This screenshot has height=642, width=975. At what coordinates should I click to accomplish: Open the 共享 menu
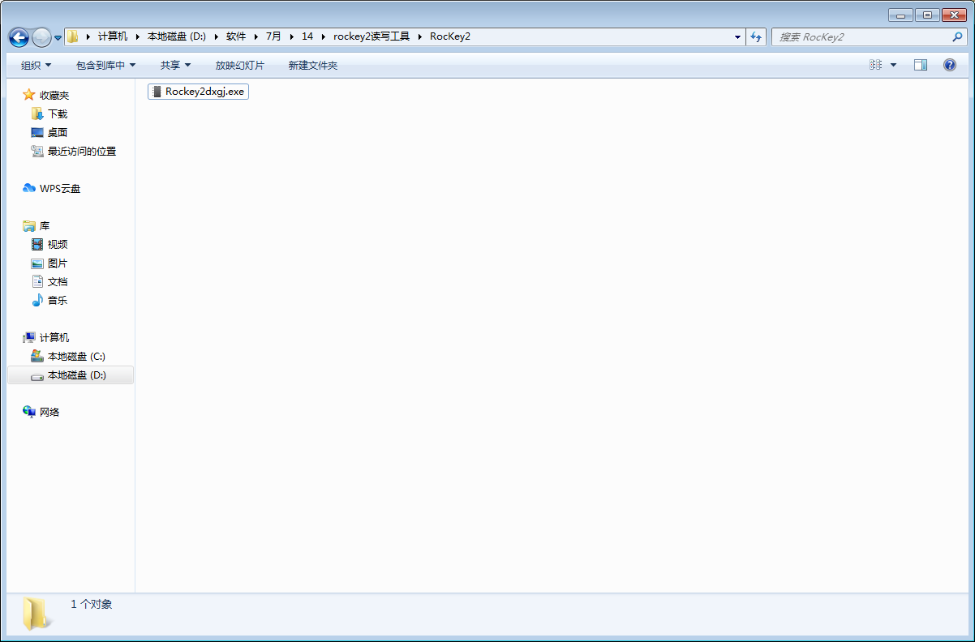click(x=175, y=65)
